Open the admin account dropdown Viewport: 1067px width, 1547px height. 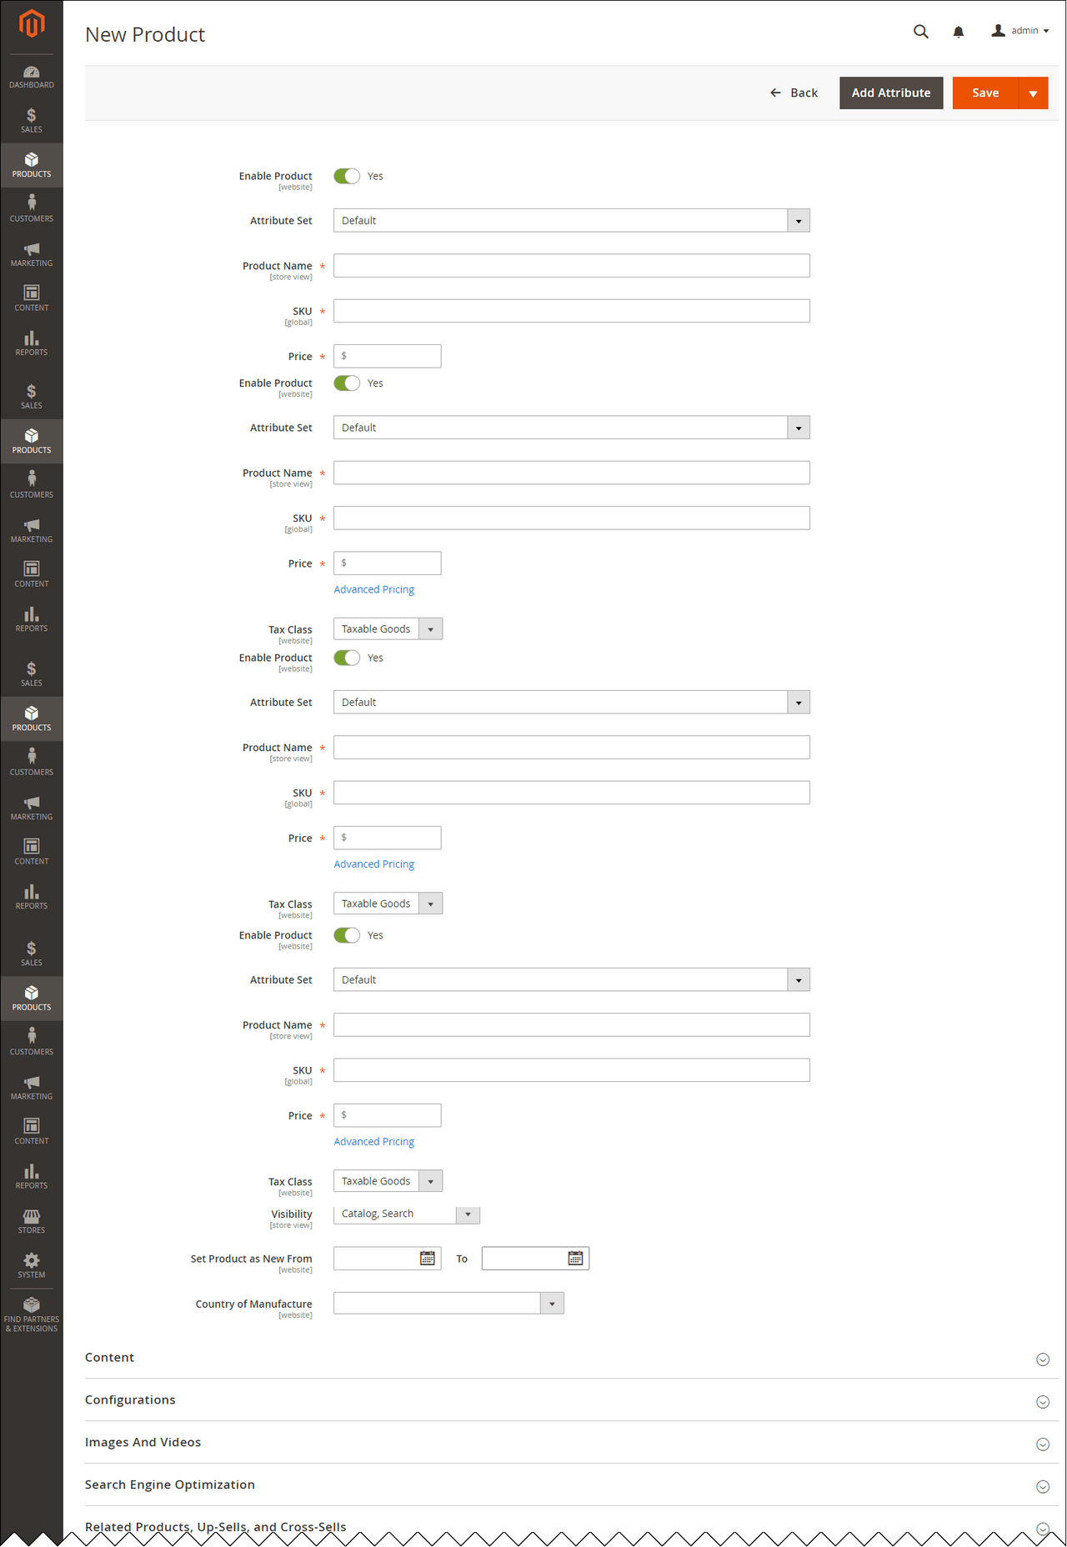coord(1020,31)
